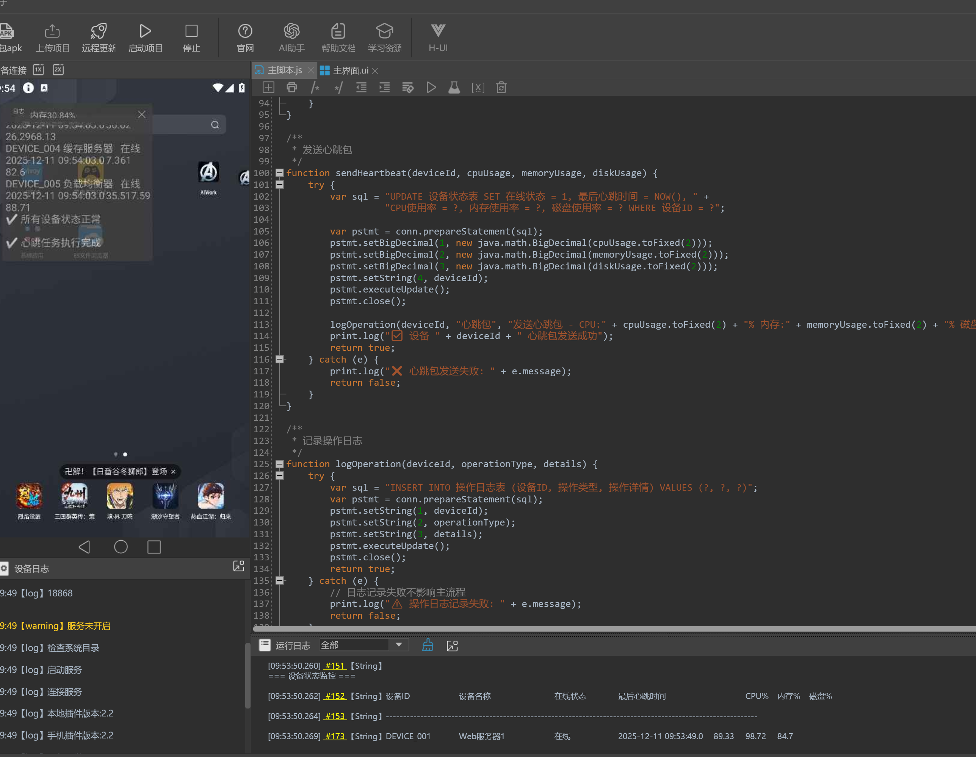
Task: Toggle the 1x scale button
Action: [39, 70]
